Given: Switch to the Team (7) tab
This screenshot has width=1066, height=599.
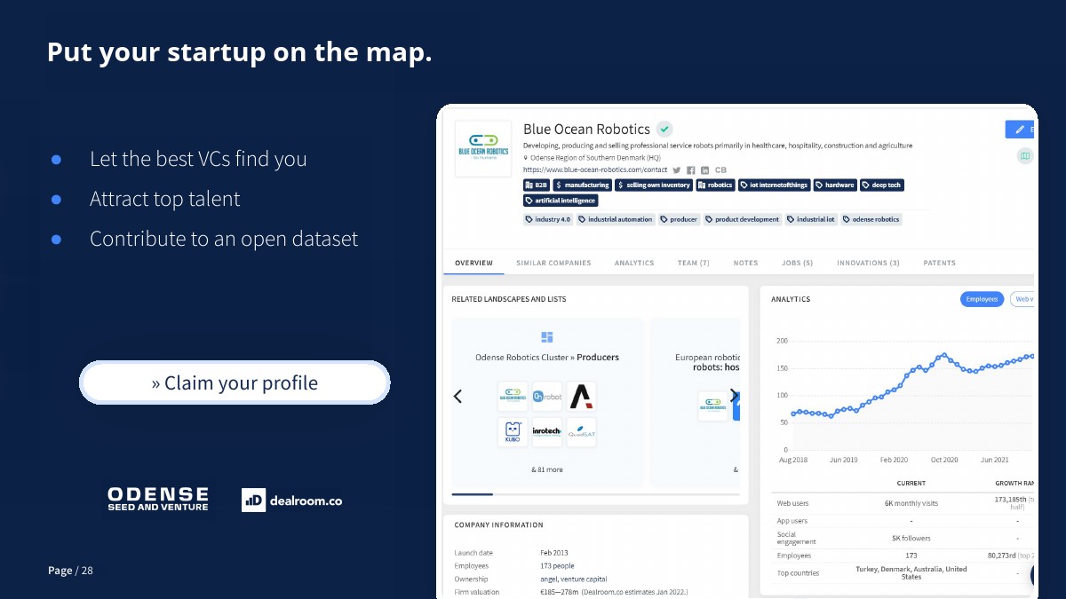Looking at the screenshot, I should [693, 264].
